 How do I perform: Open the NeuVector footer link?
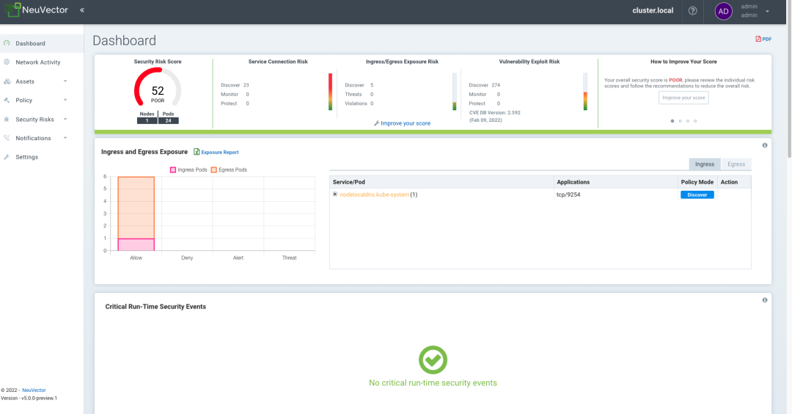(x=34, y=391)
